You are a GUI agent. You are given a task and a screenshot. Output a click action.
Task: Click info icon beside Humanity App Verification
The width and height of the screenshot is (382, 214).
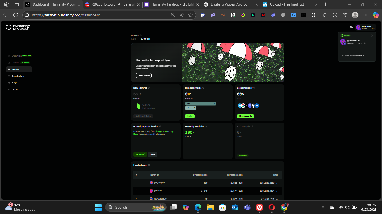(160, 127)
